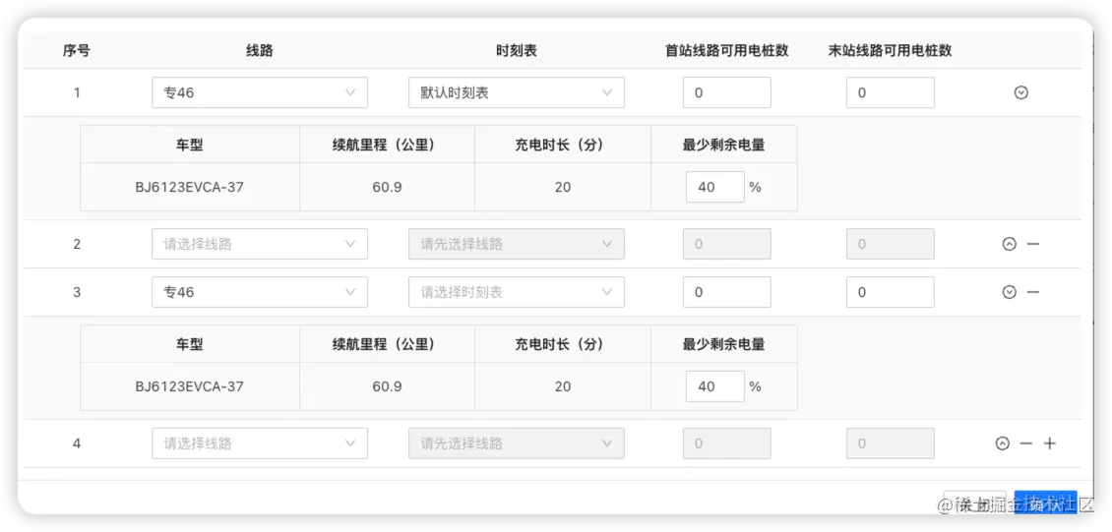1112x532 pixels.
Task: Click the 序号 column header
Action: (77, 50)
